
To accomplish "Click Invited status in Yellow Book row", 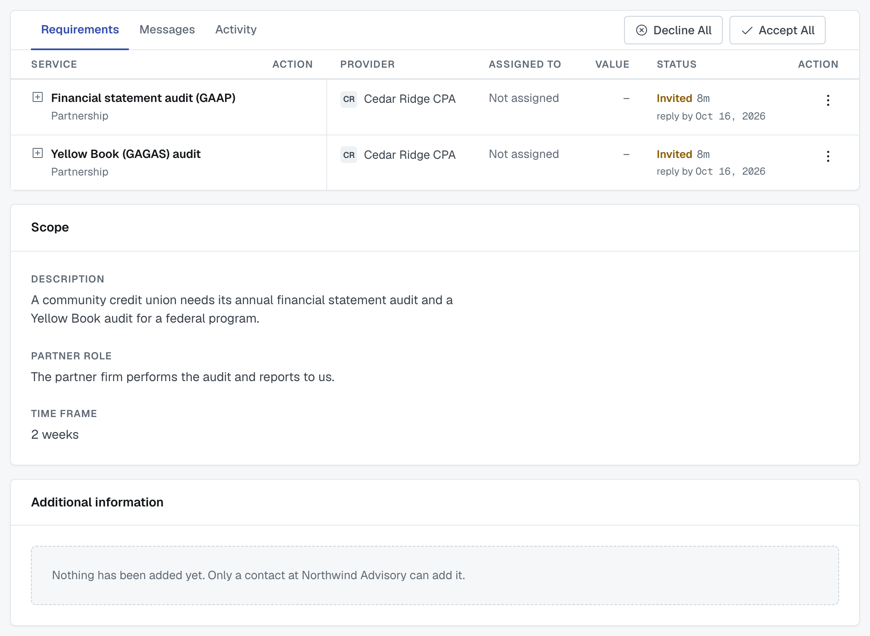I will [674, 154].
